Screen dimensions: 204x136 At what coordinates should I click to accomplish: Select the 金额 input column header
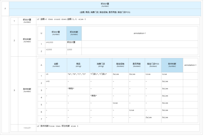(56, 65)
